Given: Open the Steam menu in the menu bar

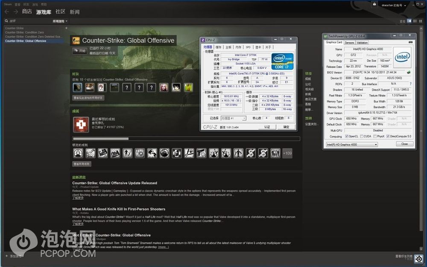Looking at the screenshot, I should 8,4.
